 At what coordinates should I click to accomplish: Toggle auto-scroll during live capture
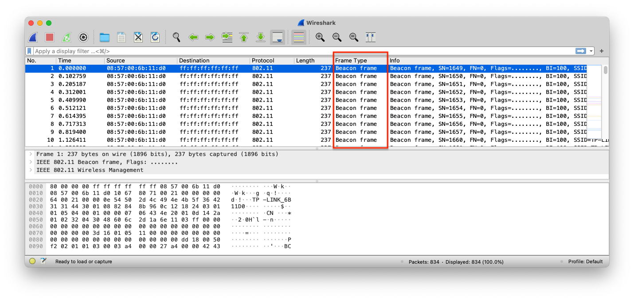click(x=278, y=37)
